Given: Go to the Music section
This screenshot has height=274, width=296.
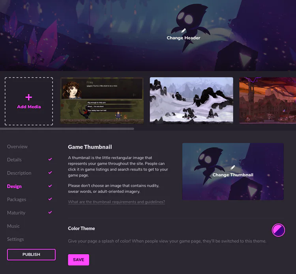Looking at the screenshot, I should coord(13,226).
